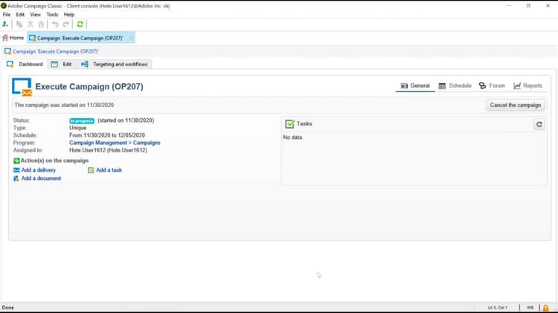Switch to the Edit tab
The width and height of the screenshot is (558, 313).
pyautogui.click(x=62, y=65)
